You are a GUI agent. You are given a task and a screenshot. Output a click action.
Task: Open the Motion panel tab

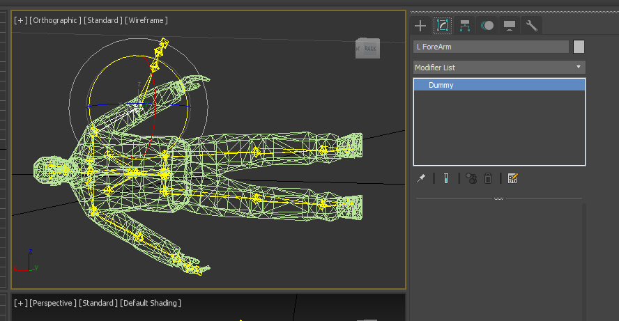pyautogui.click(x=487, y=26)
